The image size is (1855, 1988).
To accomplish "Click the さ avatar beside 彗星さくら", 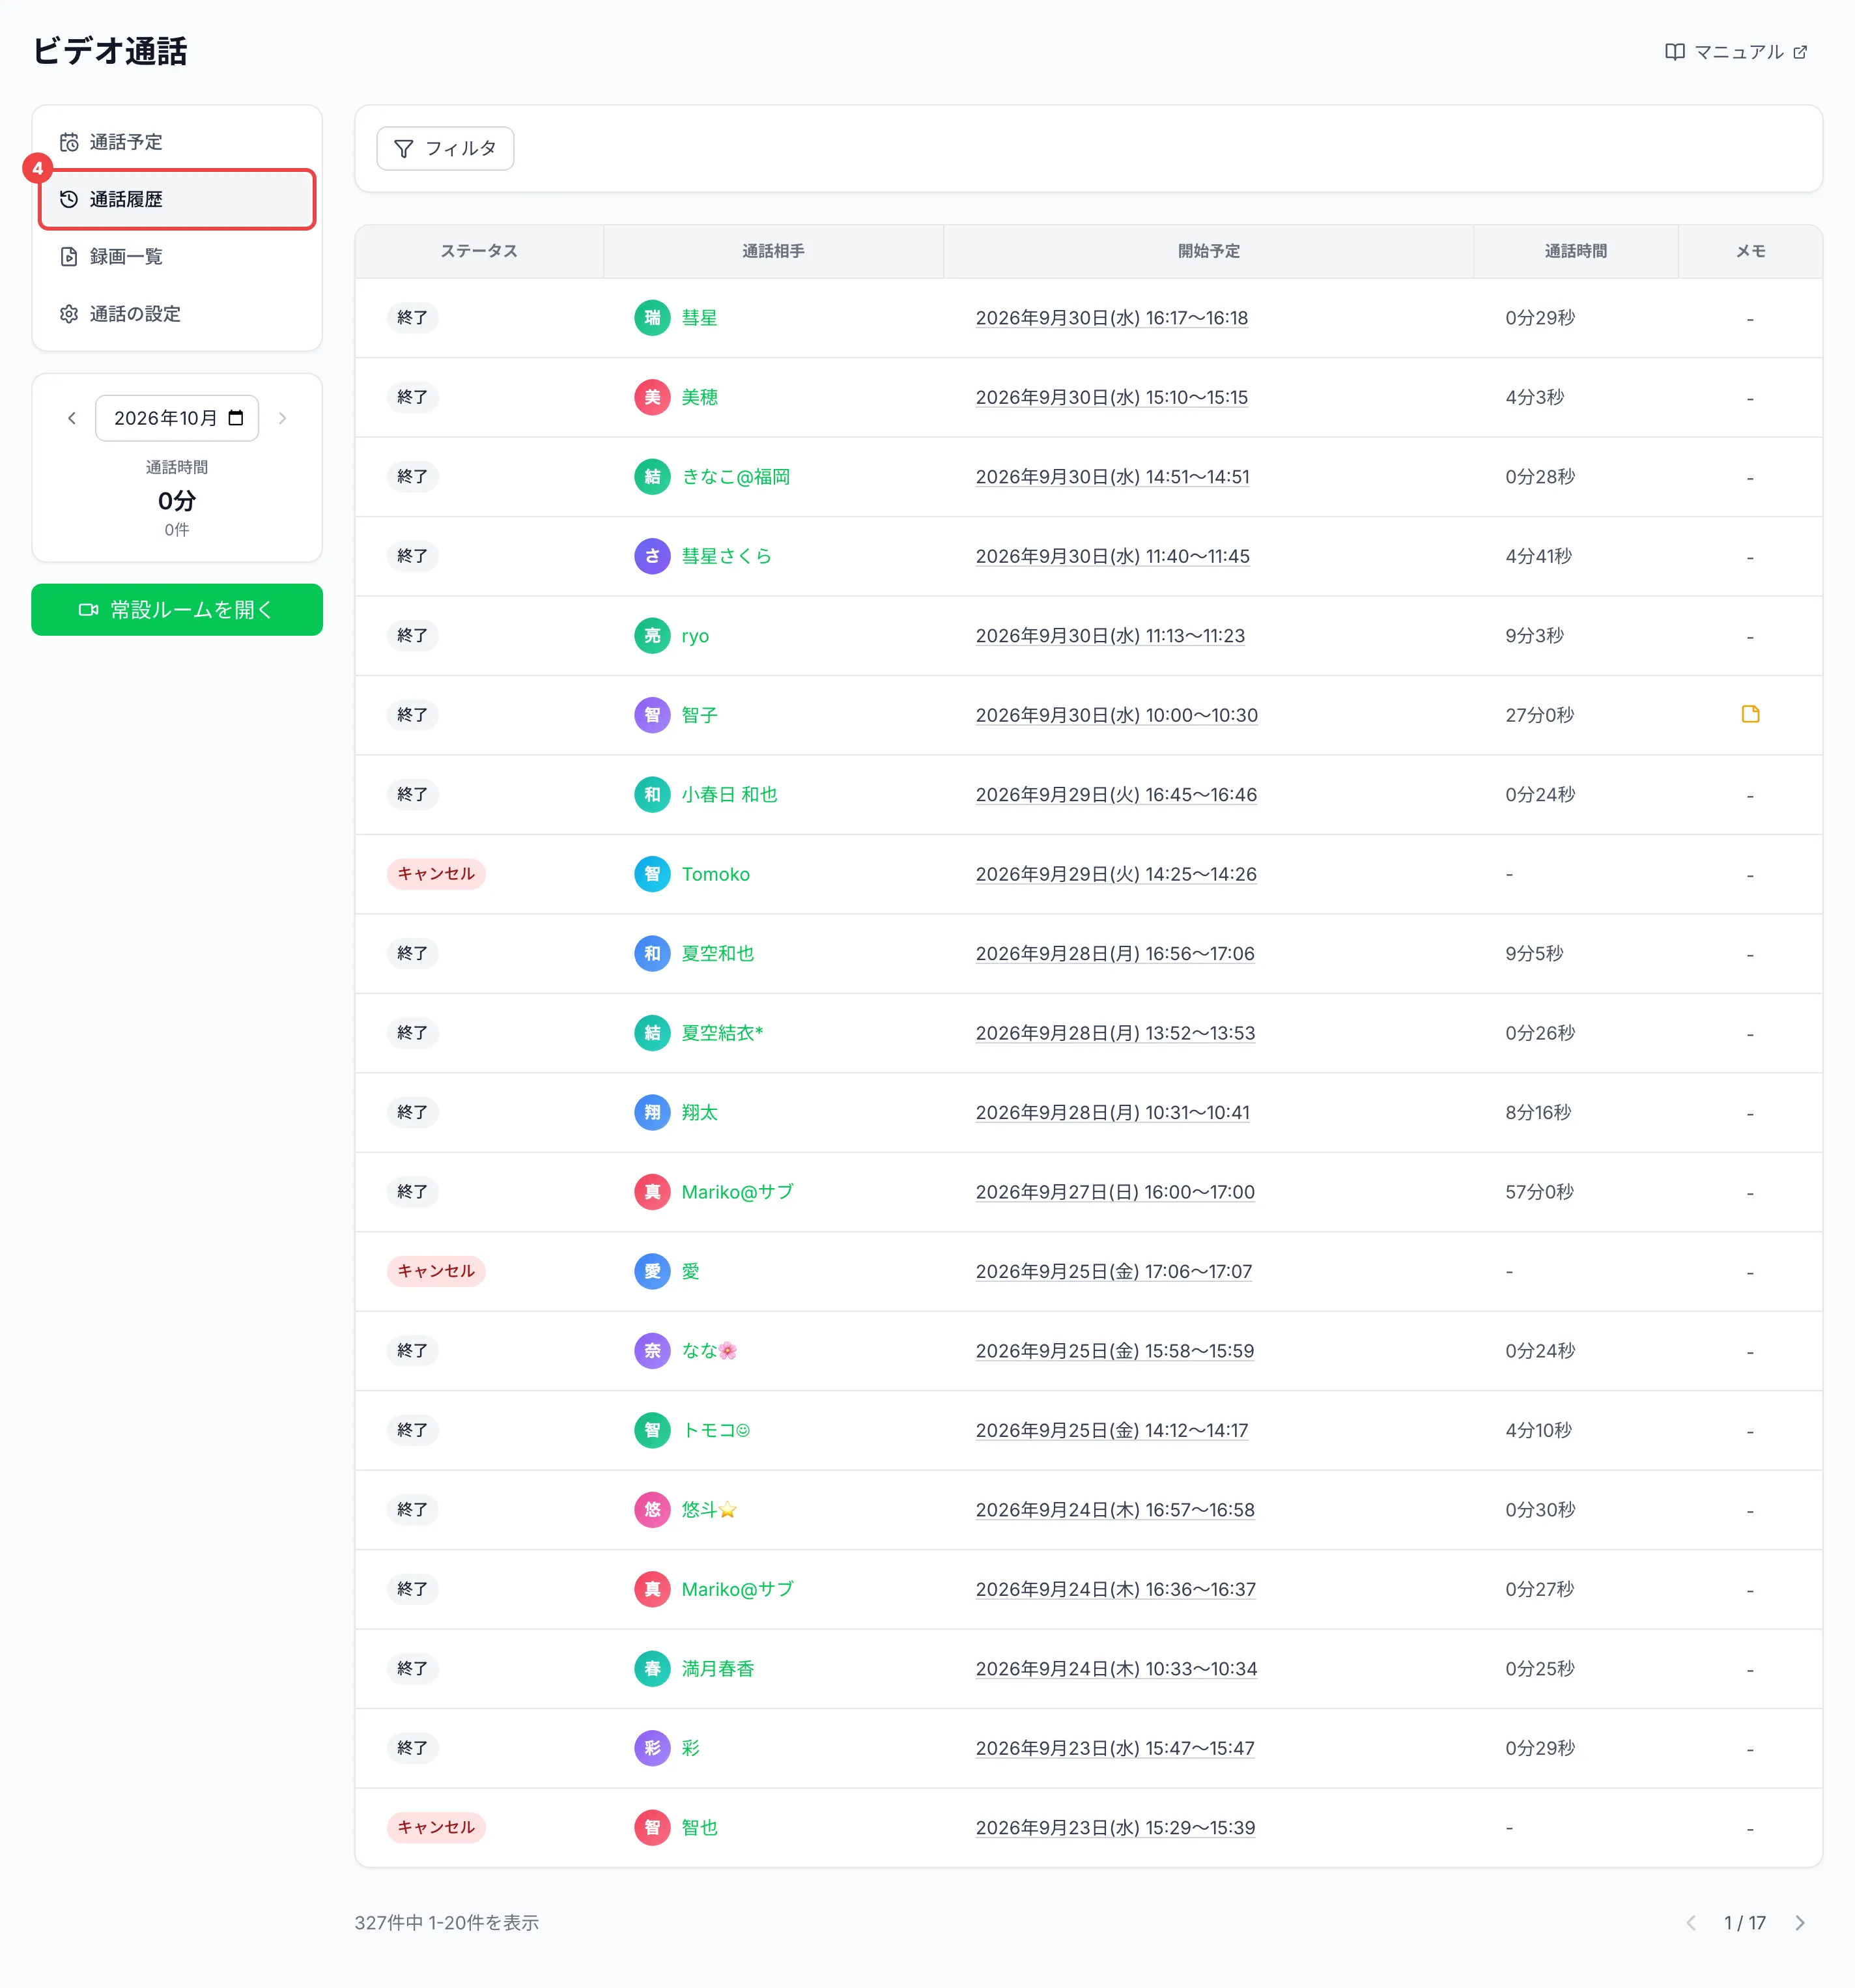I will click(652, 556).
